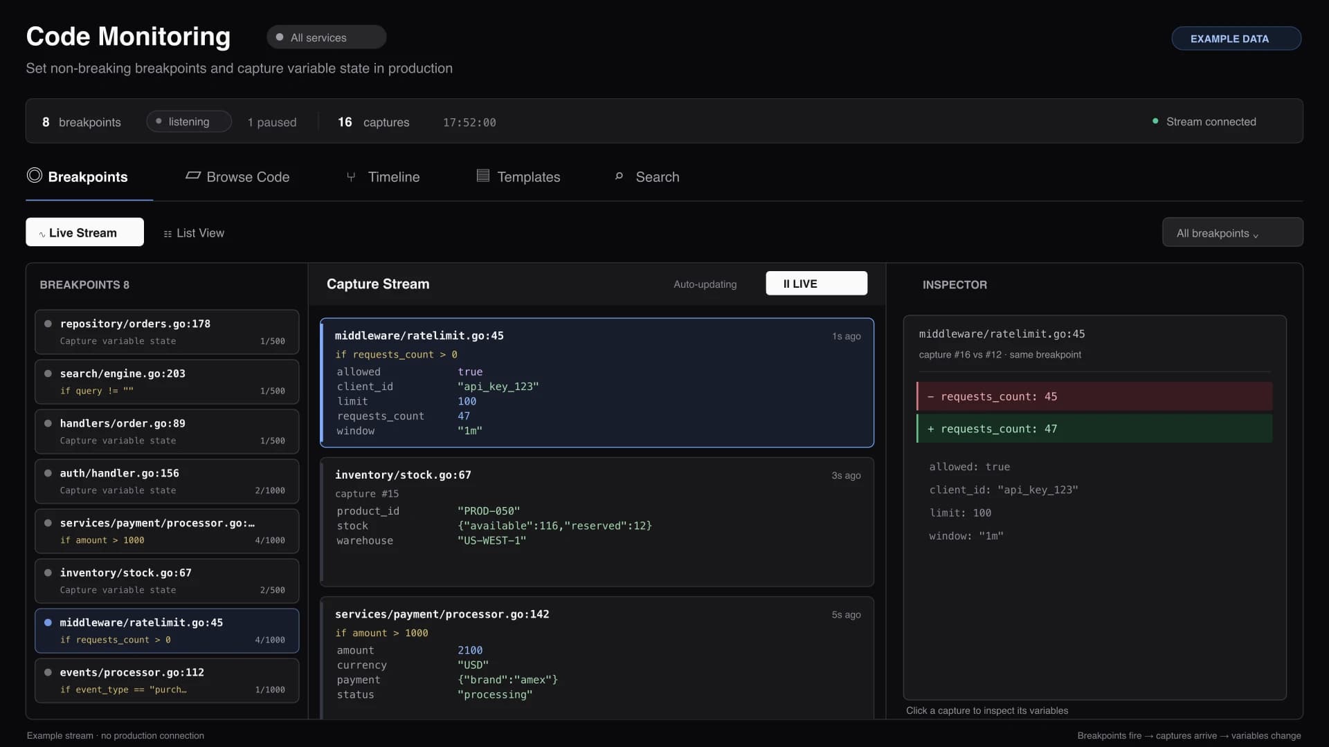
Task: Open the Timeline tab
Action: (x=383, y=177)
